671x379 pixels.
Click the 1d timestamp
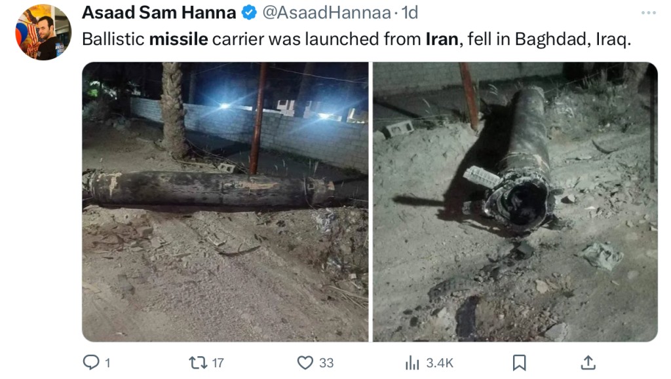coord(410,13)
